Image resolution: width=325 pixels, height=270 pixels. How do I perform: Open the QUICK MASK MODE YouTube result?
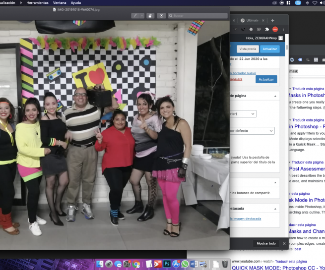click(x=278, y=268)
